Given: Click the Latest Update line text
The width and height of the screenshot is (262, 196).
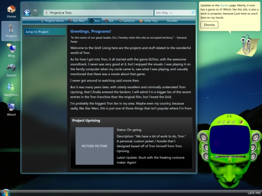Looking at the screenshot, I should [150, 160].
